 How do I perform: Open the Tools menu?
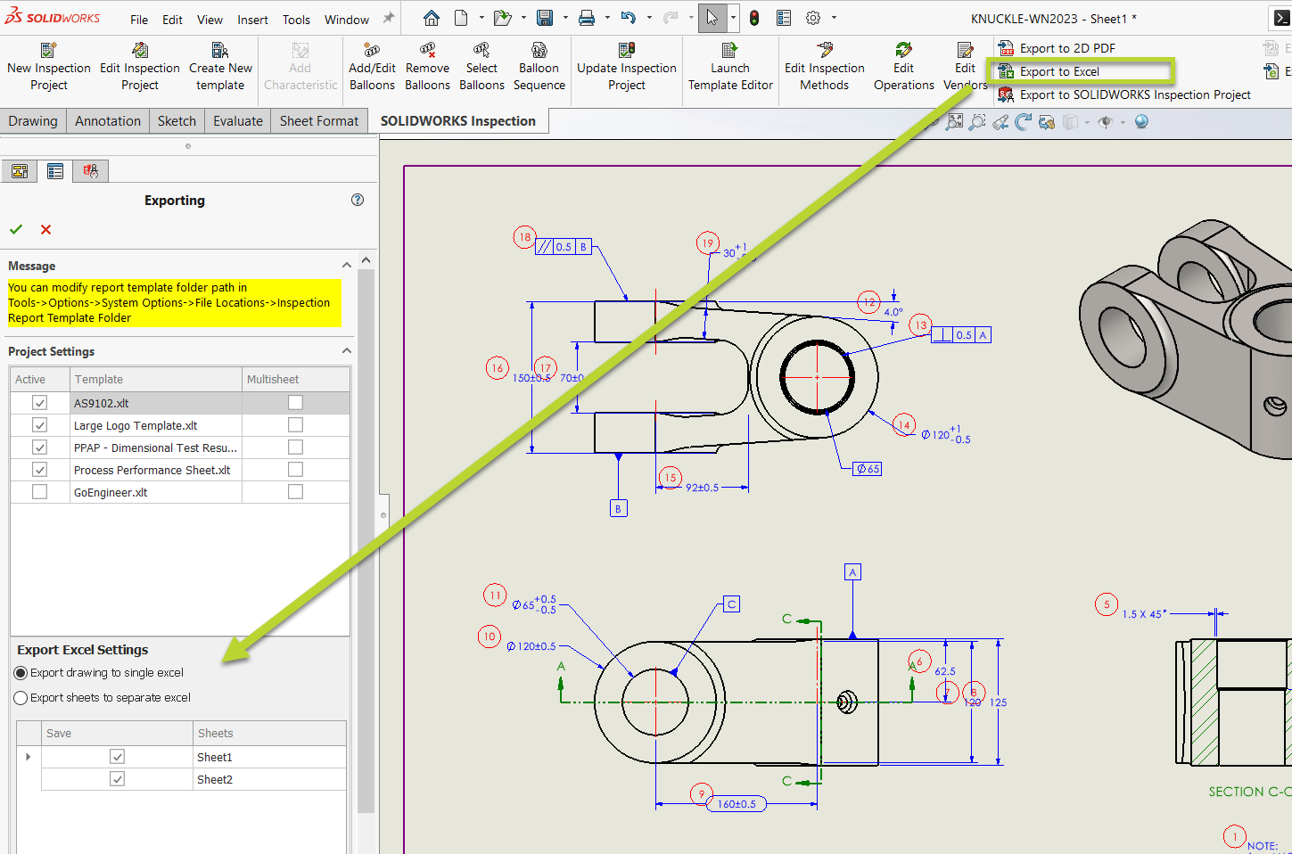(296, 18)
